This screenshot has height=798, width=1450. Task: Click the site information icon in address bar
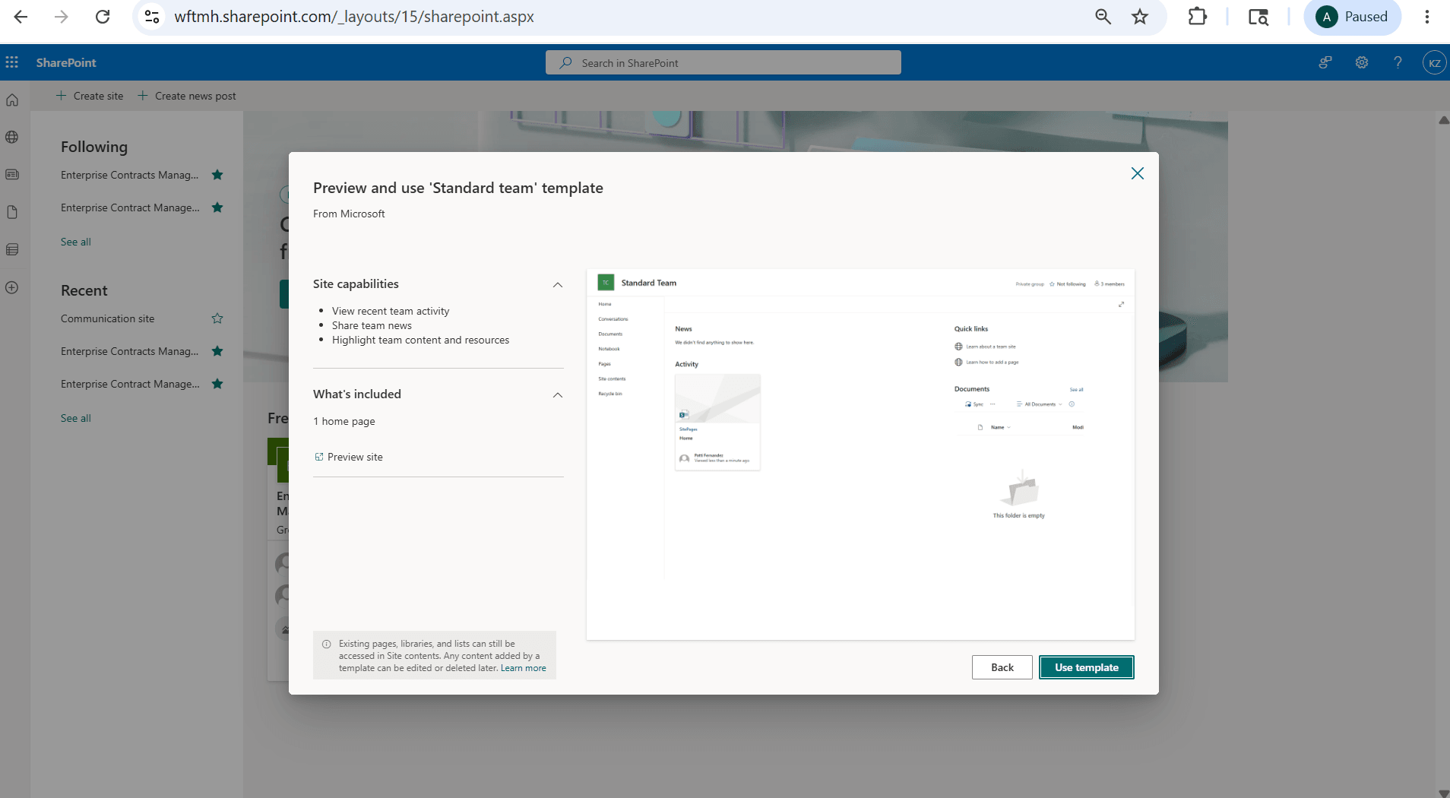[152, 17]
